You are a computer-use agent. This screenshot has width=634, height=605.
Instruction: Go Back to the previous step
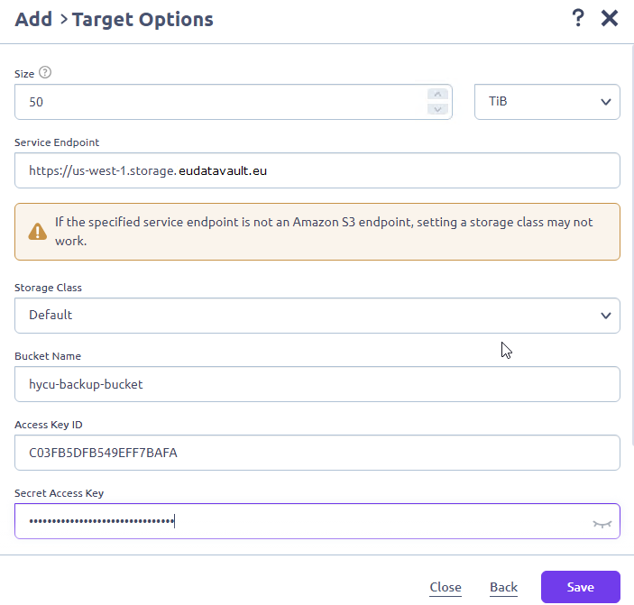point(503,587)
